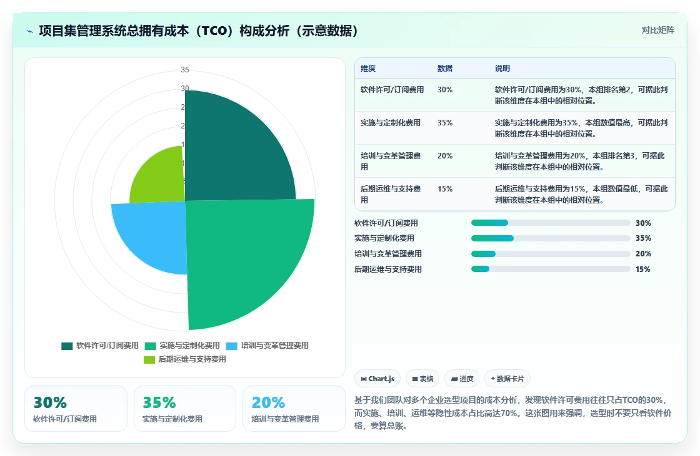Click the 对比矩阵 label in the header
Viewport: 700px width, 456px height.
pos(657,31)
